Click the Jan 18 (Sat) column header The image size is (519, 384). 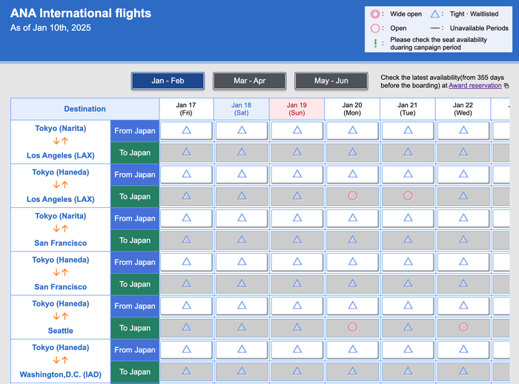coord(241,109)
